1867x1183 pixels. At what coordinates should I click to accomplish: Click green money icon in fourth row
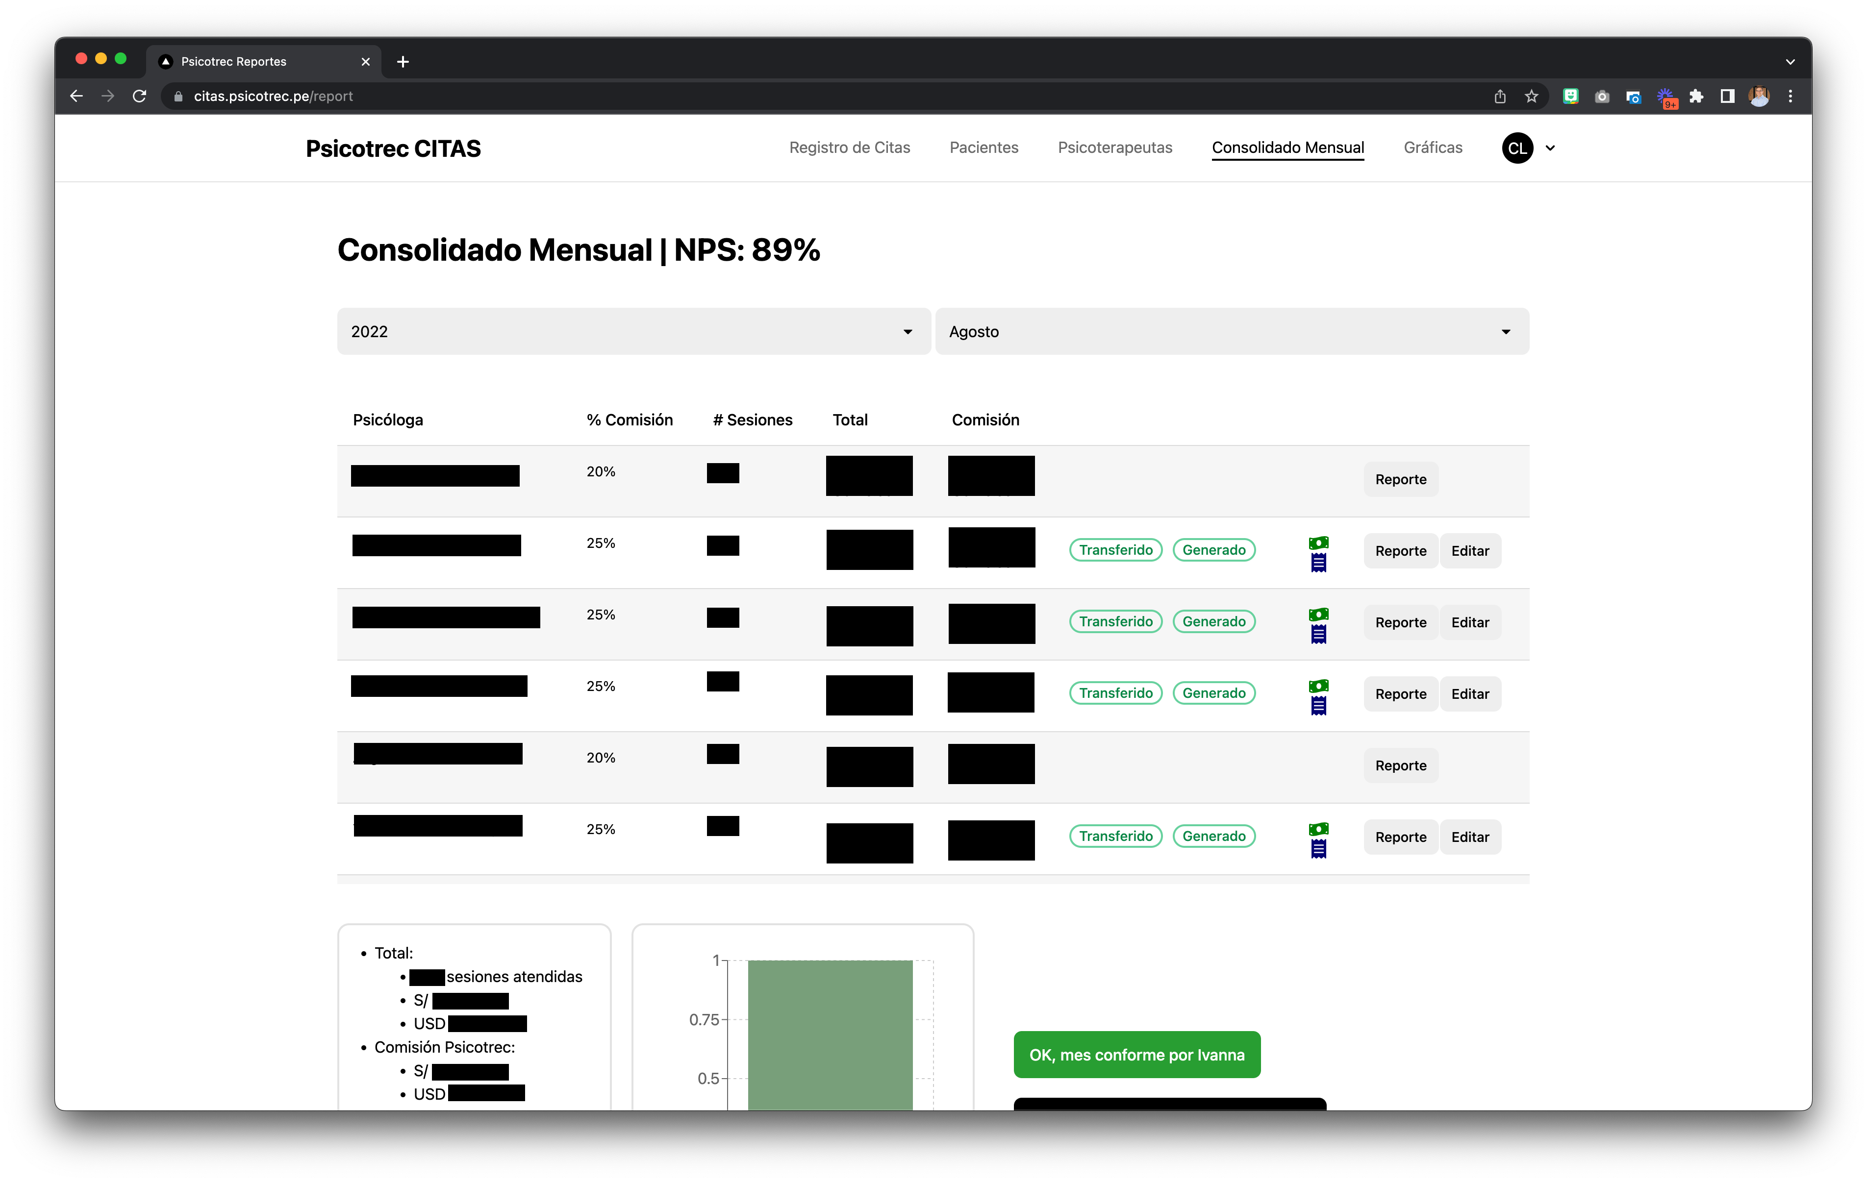point(1318,685)
